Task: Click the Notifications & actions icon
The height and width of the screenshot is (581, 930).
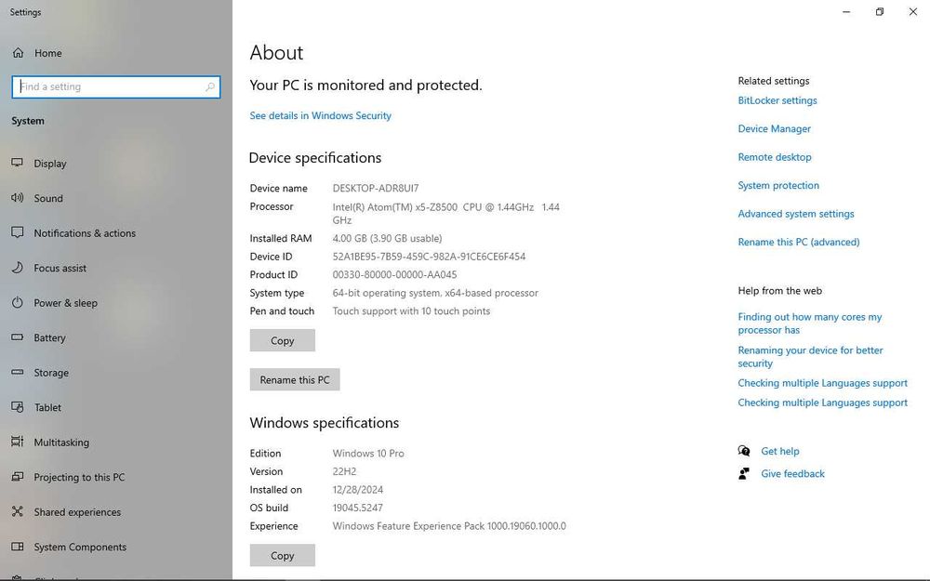Action: 17,233
